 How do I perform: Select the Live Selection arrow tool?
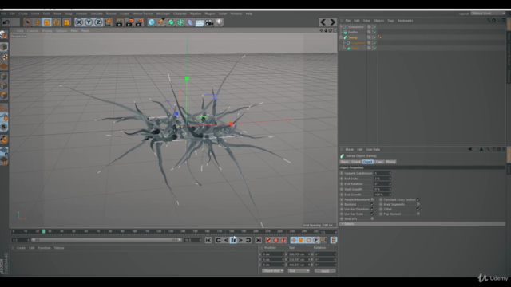tap(28, 22)
